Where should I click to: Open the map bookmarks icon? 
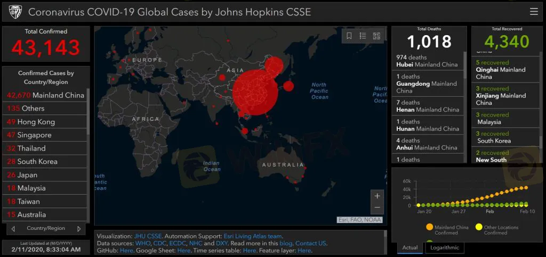click(349, 36)
